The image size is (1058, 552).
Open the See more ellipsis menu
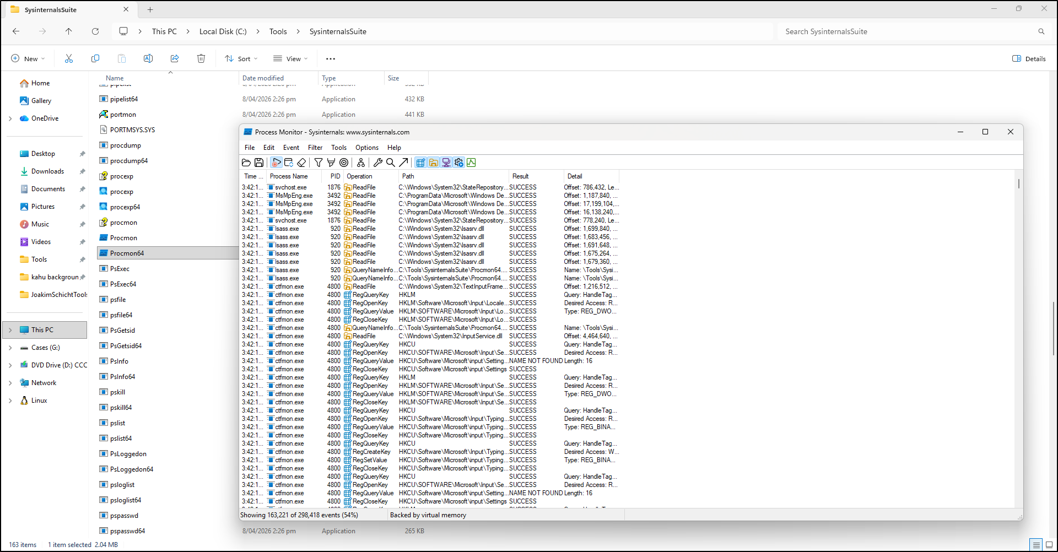pos(331,58)
